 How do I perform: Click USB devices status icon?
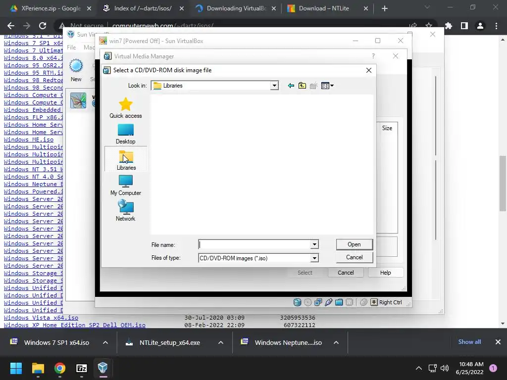point(329,302)
